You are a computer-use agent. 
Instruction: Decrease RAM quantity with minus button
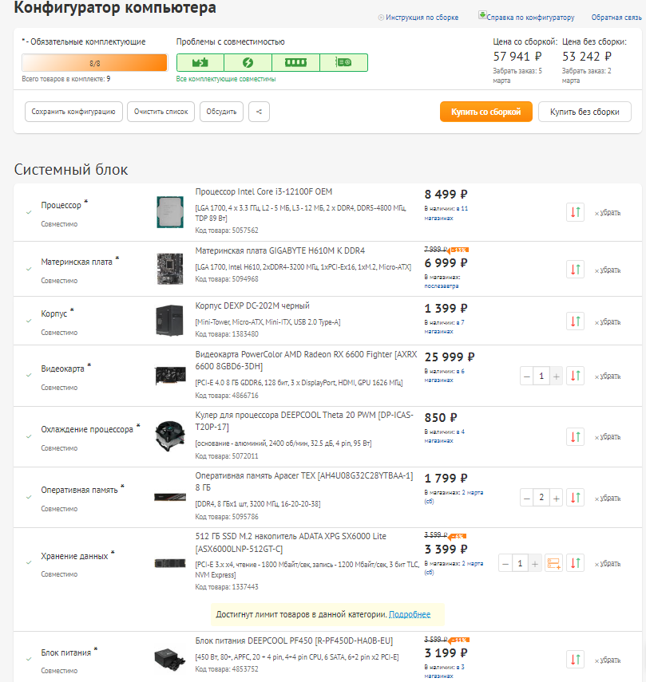527,498
